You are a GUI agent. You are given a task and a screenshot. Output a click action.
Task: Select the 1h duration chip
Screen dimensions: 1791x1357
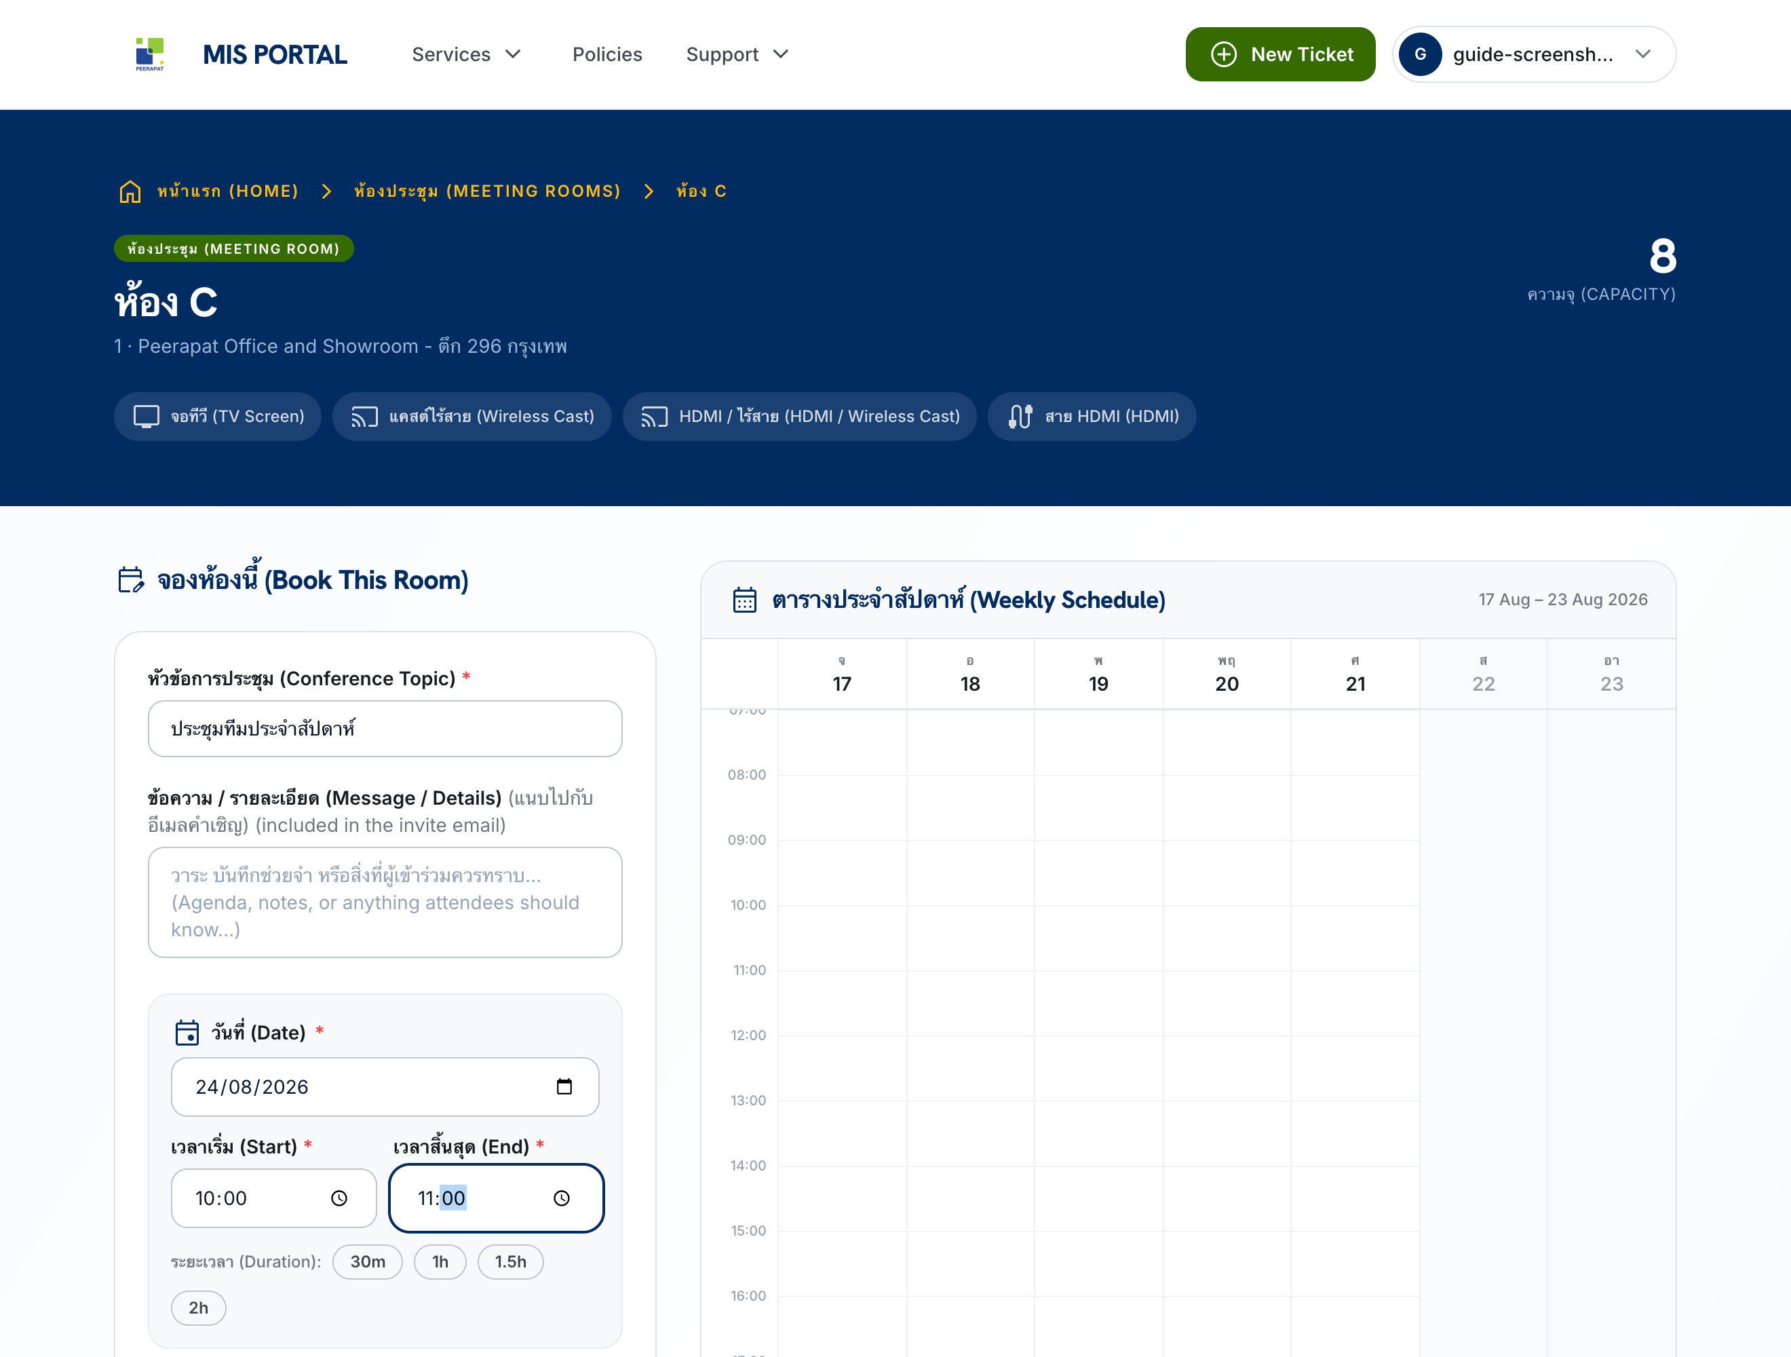coord(440,1261)
